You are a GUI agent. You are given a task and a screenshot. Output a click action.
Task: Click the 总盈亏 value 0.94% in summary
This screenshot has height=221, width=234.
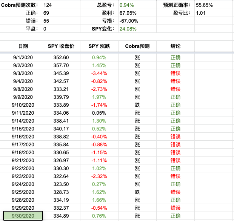coord(126,5)
